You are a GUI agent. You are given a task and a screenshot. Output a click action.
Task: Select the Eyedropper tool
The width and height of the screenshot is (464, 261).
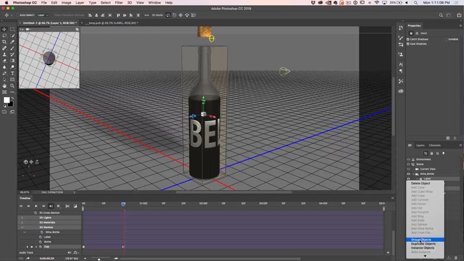(12, 41)
